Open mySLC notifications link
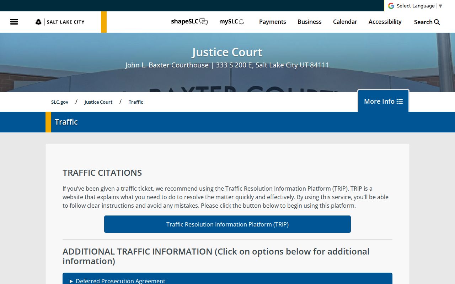 pos(232,22)
